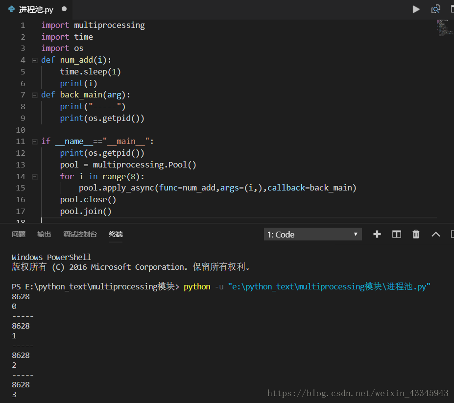Select the Python file icon on 进程池.py tab

tap(12, 9)
